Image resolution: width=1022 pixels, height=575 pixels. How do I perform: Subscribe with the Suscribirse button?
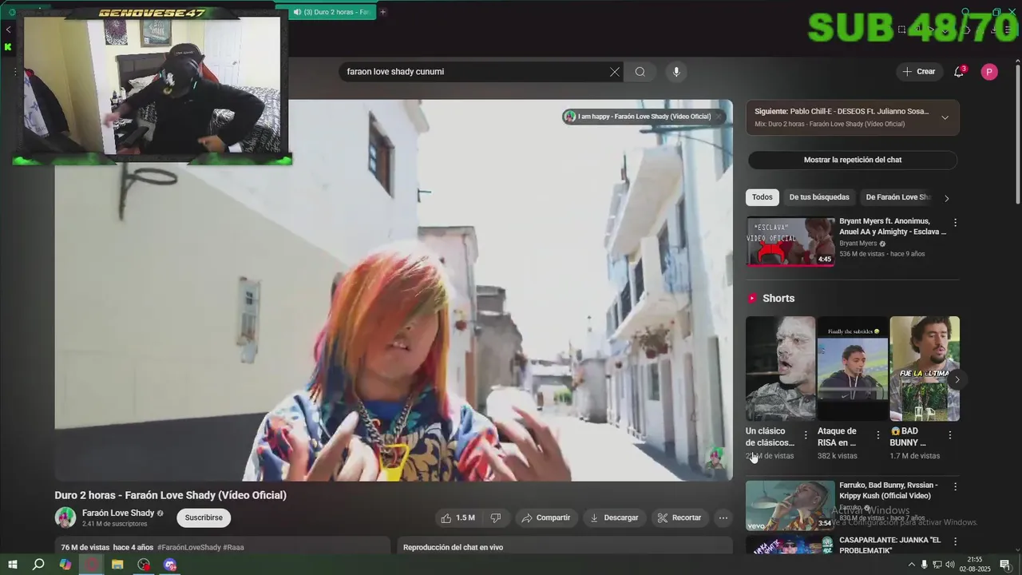click(x=204, y=517)
